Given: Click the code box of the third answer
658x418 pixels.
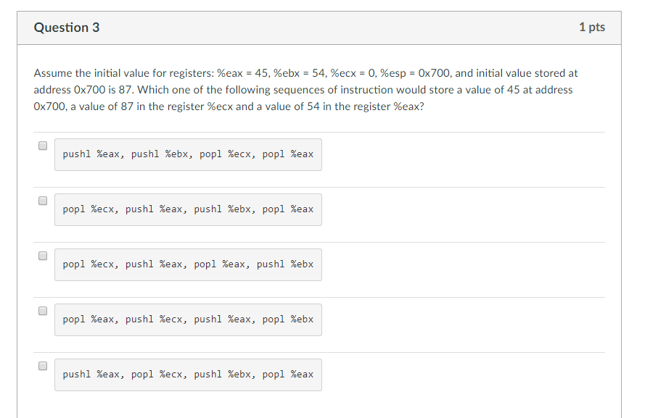Looking at the screenshot, I should (188, 264).
